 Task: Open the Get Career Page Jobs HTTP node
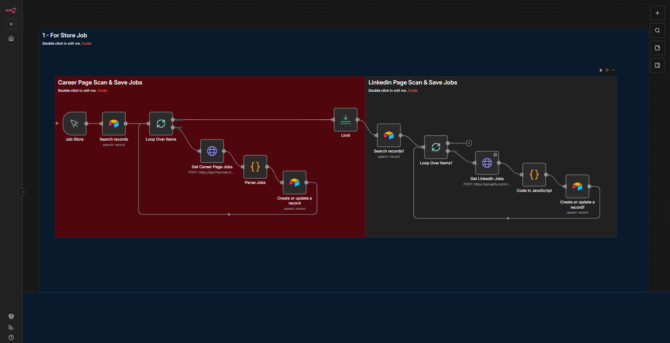212,151
